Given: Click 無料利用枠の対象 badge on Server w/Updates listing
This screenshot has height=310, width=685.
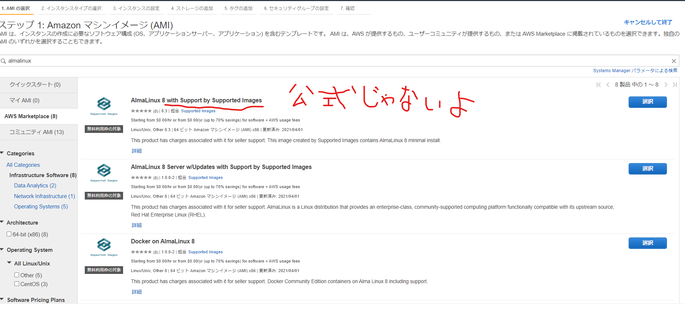Looking at the screenshot, I should pos(104,195).
